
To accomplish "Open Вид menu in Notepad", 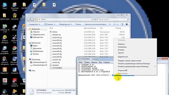I will coord(100,62).
